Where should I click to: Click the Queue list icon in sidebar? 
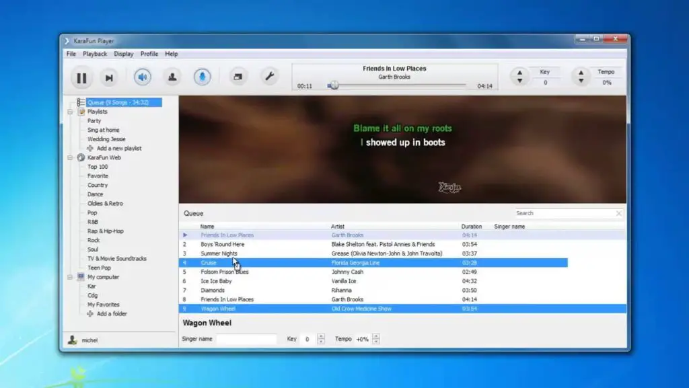point(81,102)
